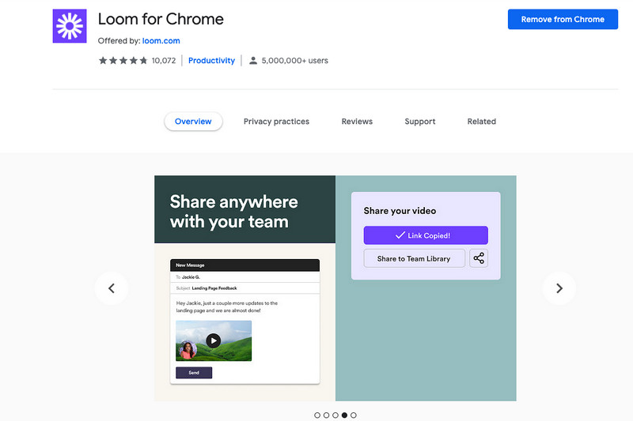The height and width of the screenshot is (421, 633).
Task: Select the fourth filled carousel dot
Action: (x=344, y=415)
